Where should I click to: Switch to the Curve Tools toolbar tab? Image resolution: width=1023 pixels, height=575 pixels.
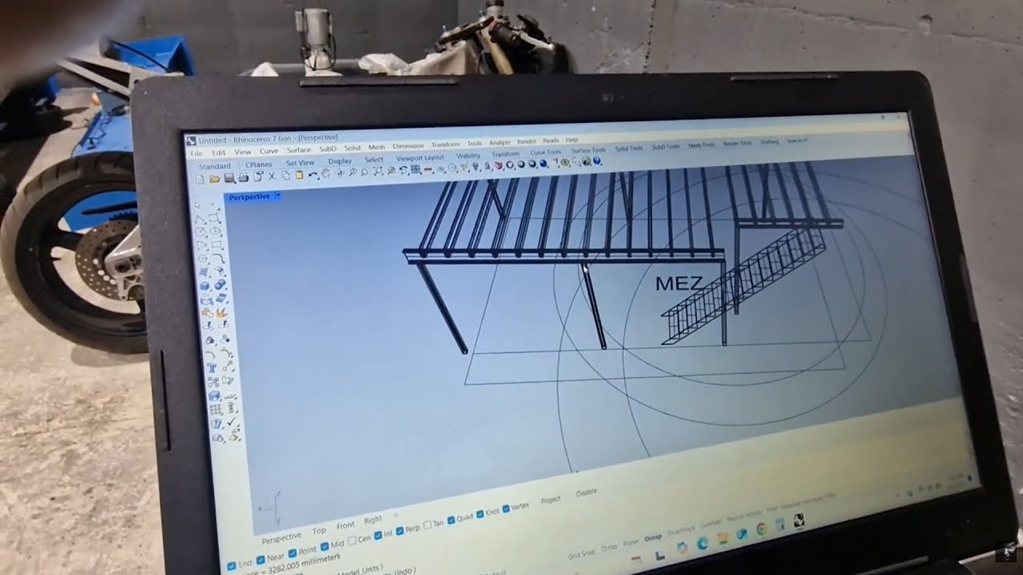tap(546, 152)
